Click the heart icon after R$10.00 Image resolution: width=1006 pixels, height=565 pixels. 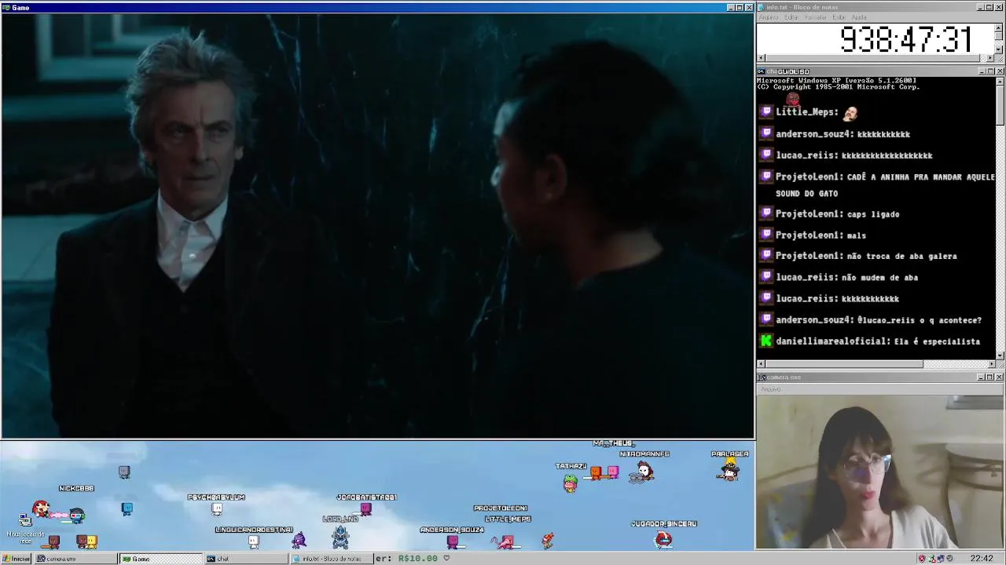(446, 558)
